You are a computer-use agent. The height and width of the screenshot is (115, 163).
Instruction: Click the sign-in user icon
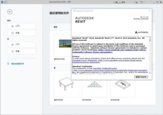[120, 2]
